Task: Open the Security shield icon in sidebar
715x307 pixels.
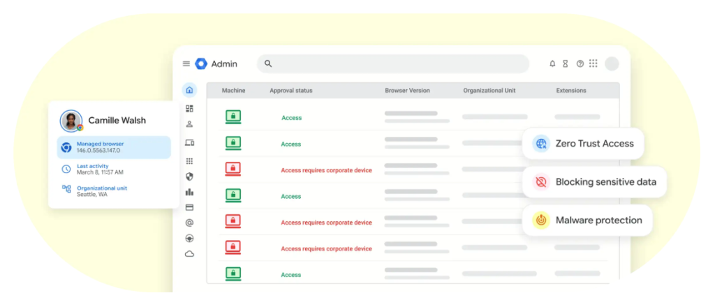Action: 190,177
